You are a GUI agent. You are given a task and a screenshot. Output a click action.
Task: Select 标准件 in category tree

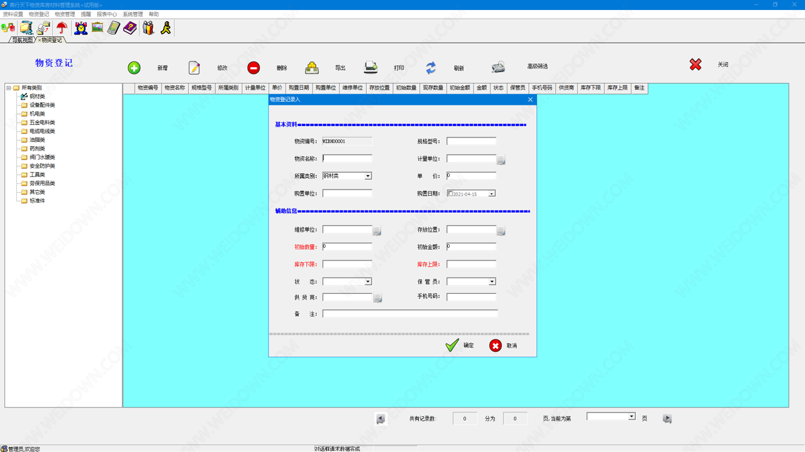pyautogui.click(x=37, y=201)
